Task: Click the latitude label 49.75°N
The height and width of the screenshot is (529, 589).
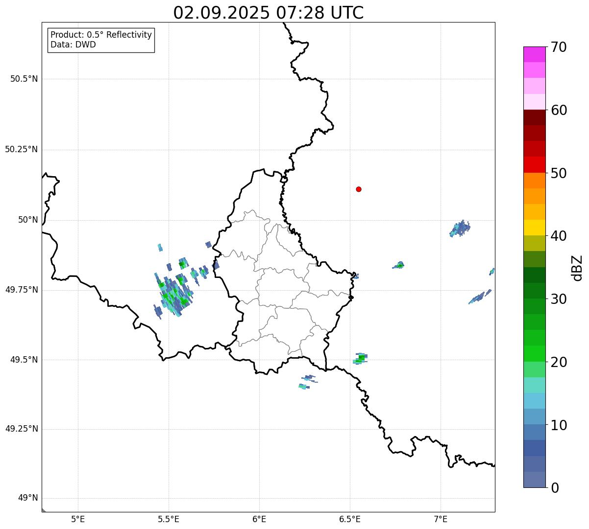Action: click(22, 290)
